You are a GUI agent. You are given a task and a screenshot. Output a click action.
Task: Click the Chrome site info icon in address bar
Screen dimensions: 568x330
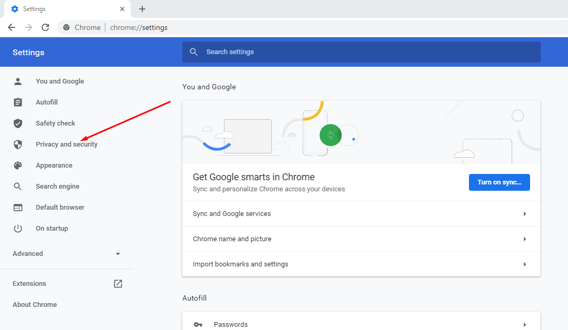(66, 27)
